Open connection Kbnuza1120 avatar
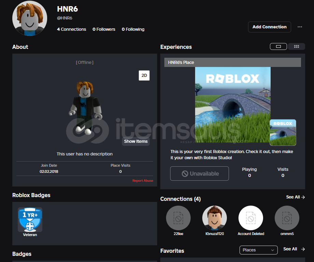The image size is (314, 262). click(x=215, y=218)
